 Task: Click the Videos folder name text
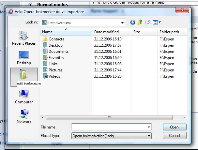pos(54,76)
